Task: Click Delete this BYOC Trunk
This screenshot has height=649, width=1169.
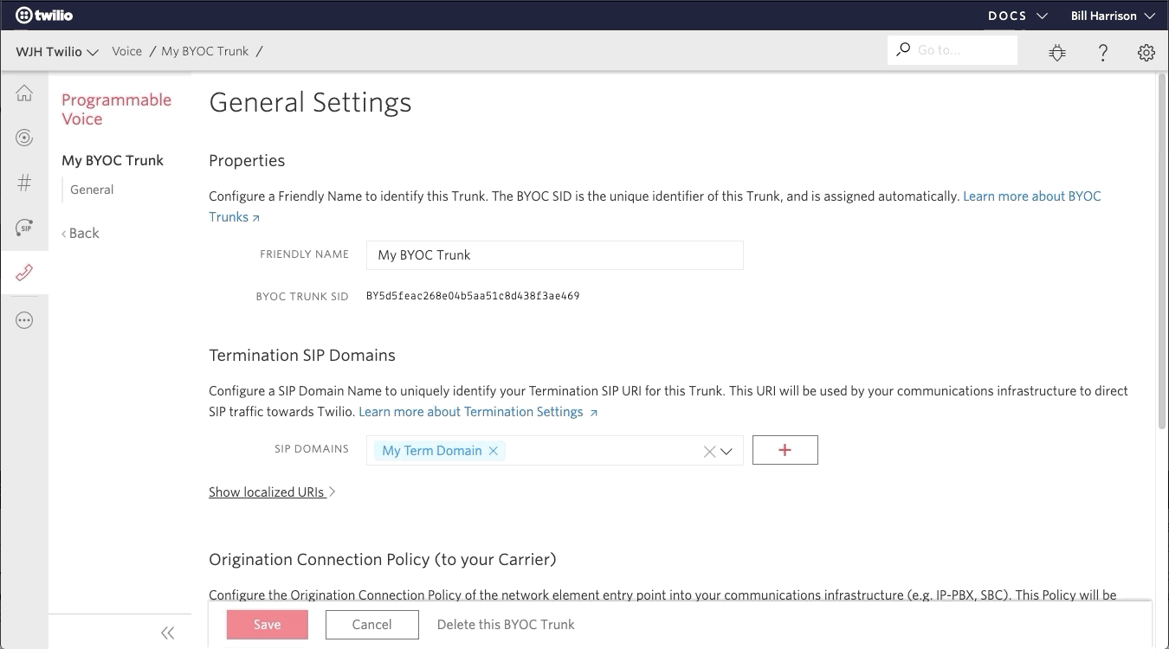Action: pyautogui.click(x=506, y=624)
